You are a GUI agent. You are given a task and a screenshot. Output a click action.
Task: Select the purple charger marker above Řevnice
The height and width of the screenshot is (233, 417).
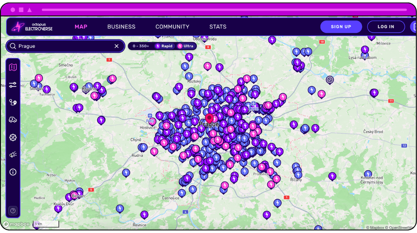144,214
